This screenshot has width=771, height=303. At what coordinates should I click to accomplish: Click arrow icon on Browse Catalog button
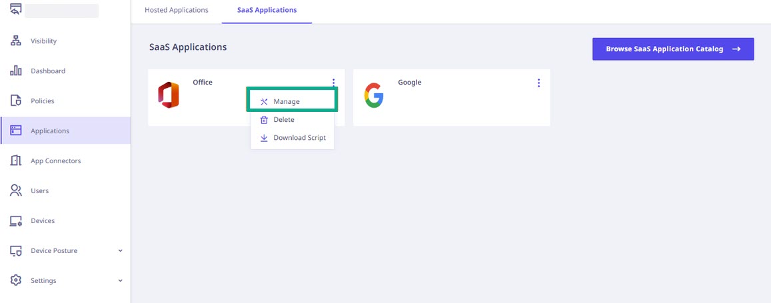736,49
